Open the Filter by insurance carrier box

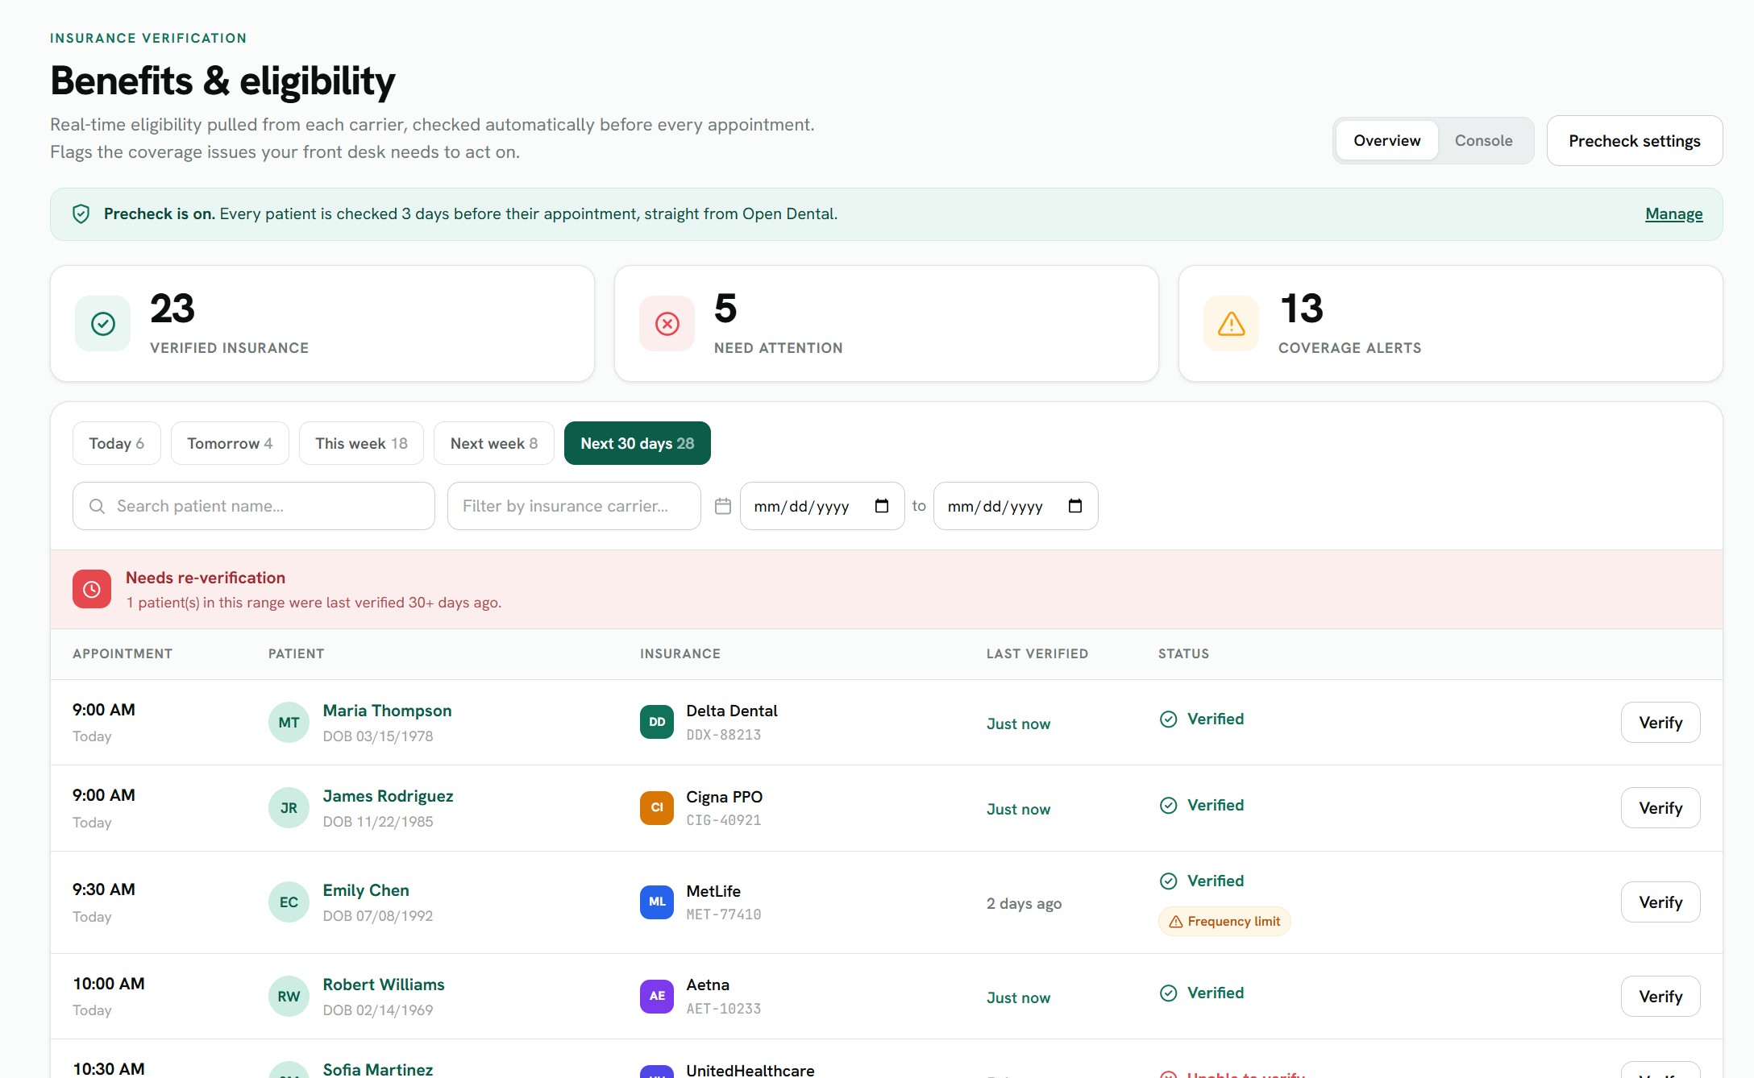click(x=574, y=506)
